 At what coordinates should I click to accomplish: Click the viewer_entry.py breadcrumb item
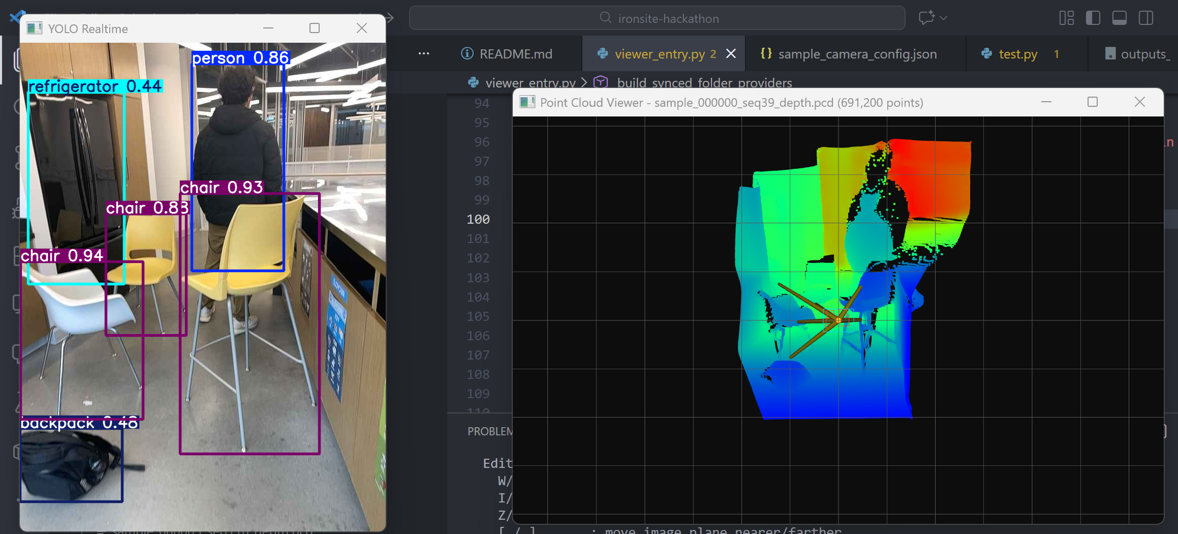point(530,82)
